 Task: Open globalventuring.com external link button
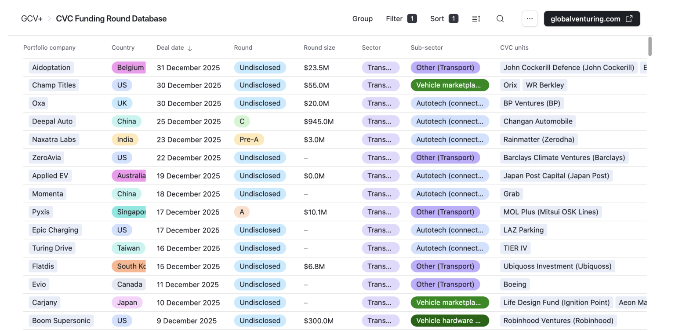(592, 19)
